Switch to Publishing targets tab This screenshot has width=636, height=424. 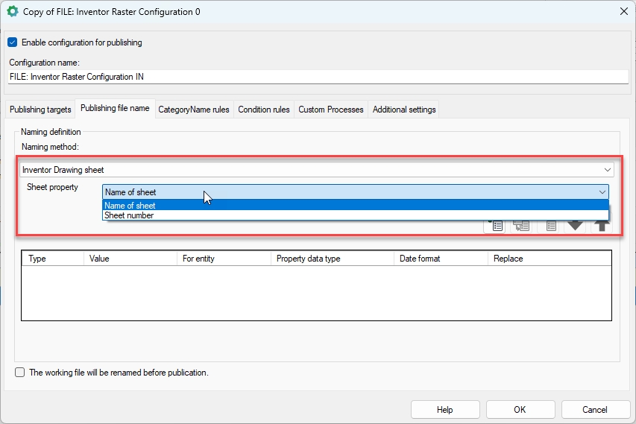(x=40, y=110)
